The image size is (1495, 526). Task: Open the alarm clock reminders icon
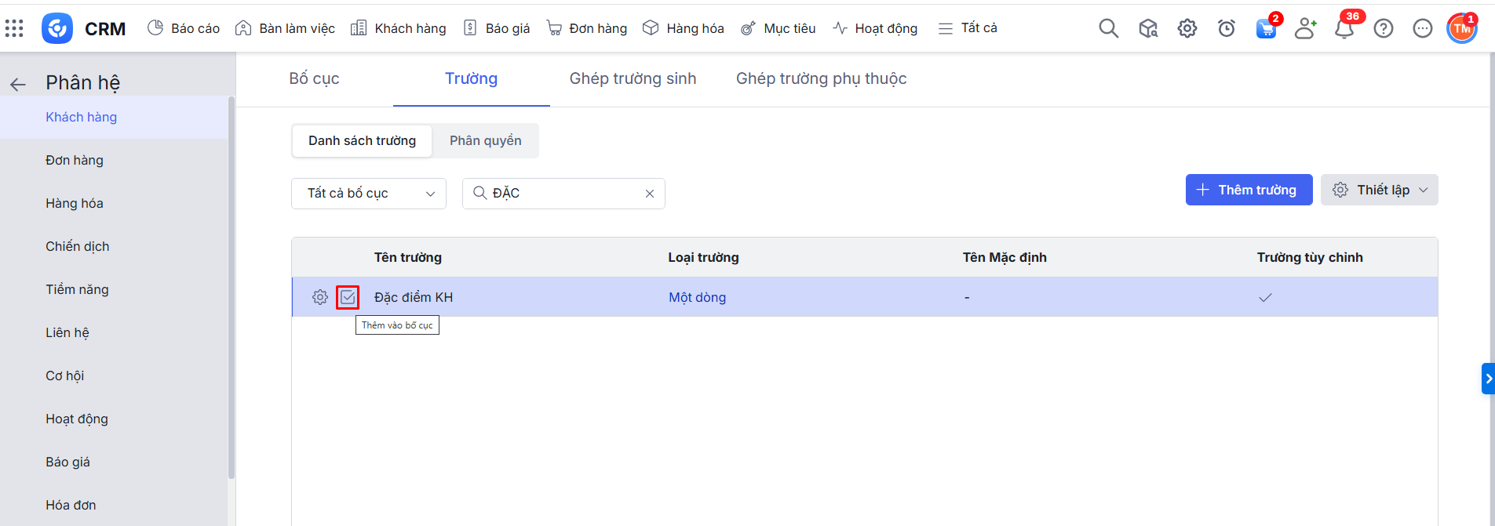click(x=1226, y=28)
